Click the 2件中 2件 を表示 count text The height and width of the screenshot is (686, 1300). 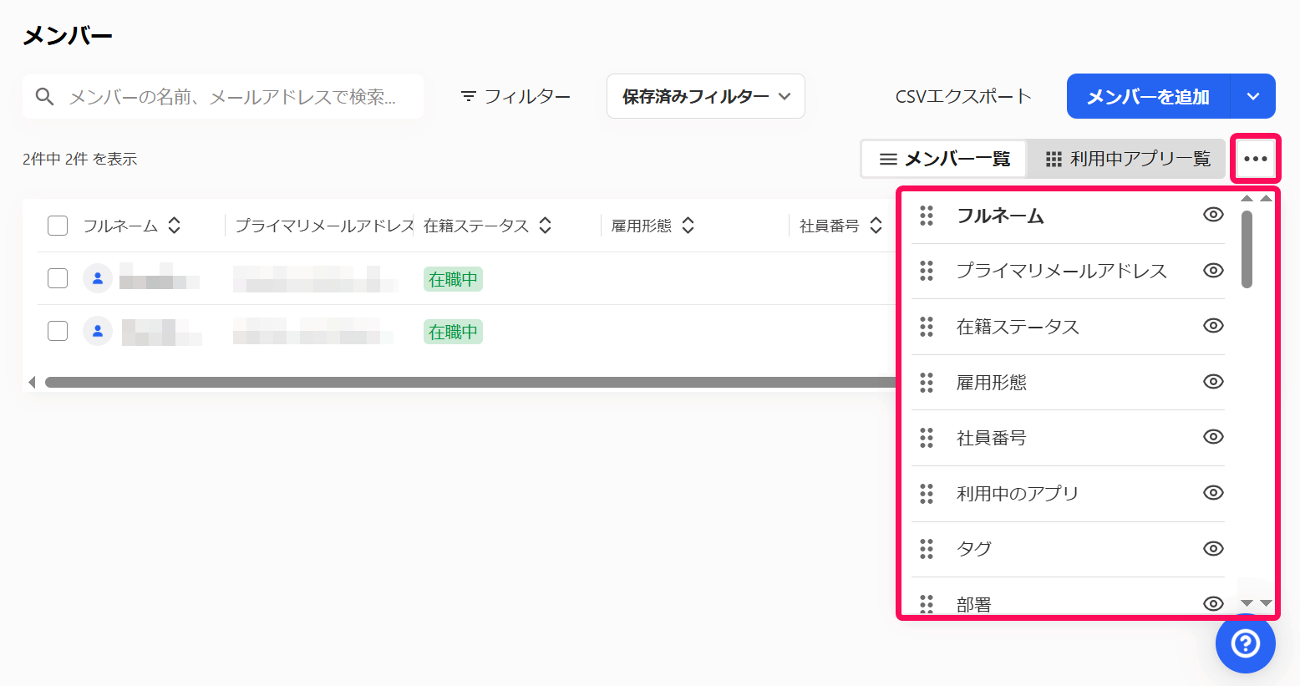click(x=80, y=159)
